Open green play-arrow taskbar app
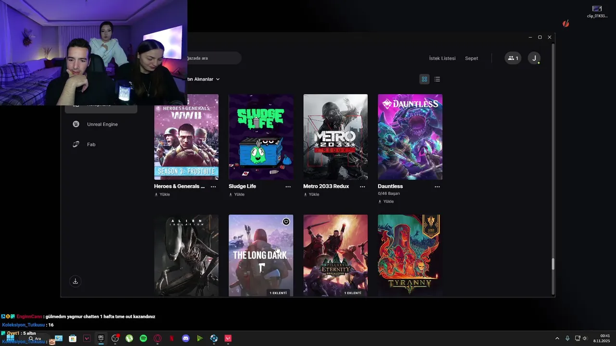The height and width of the screenshot is (346, 616). pos(200,338)
